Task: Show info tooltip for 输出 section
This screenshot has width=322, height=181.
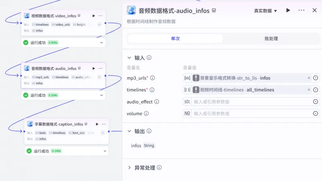Action: pos(149,131)
